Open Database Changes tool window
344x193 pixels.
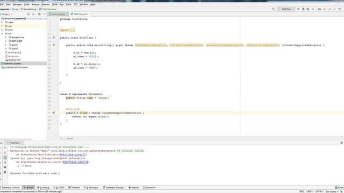(x=113, y=188)
